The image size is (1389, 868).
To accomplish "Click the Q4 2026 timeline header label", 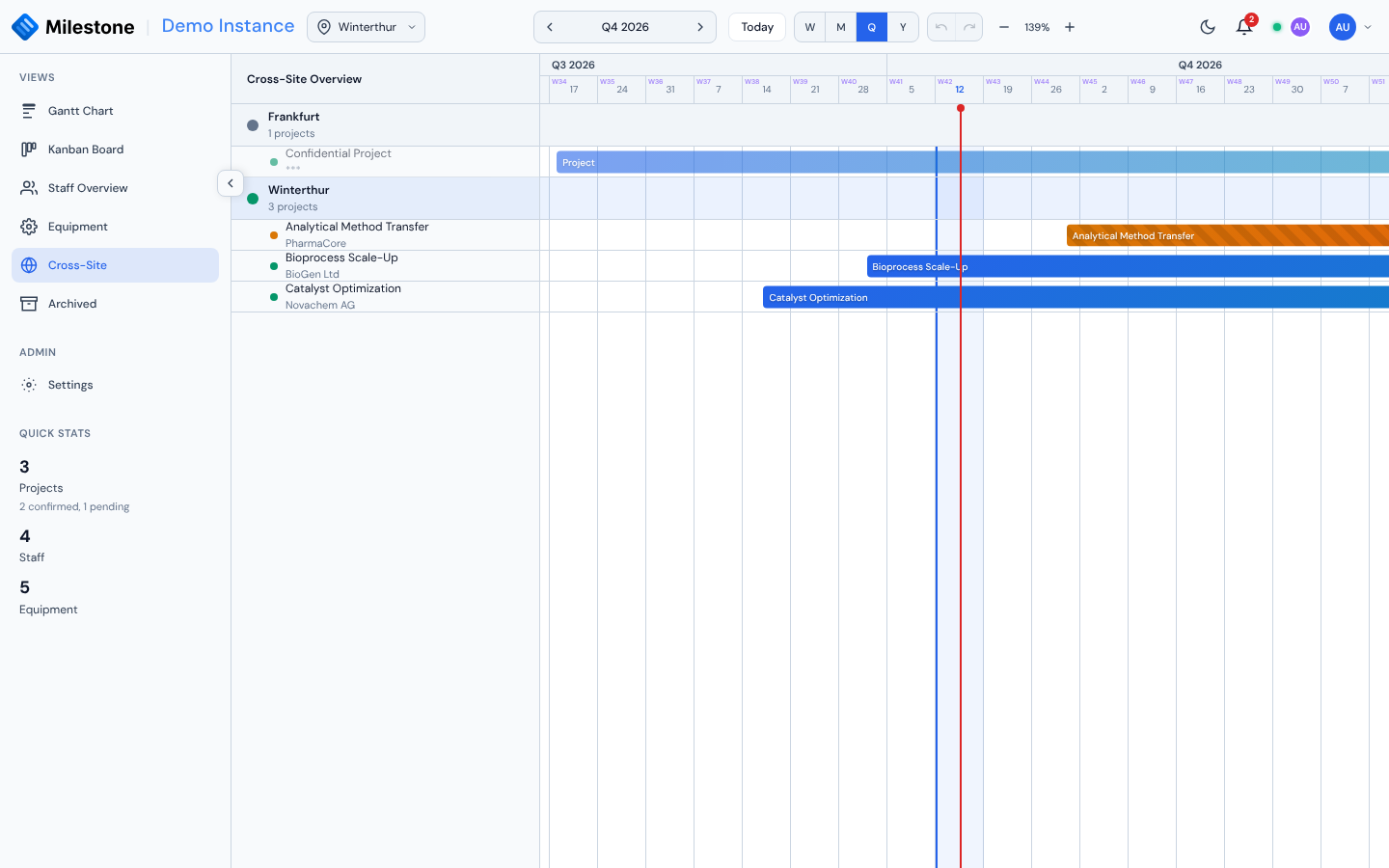I will point(1200,66).
